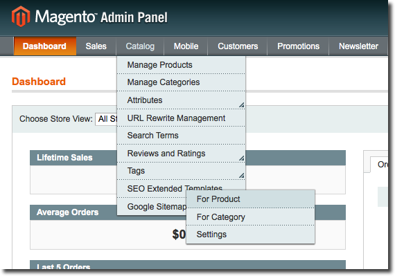Select Manage Products from Catalog menu

(x=181, y=65)
